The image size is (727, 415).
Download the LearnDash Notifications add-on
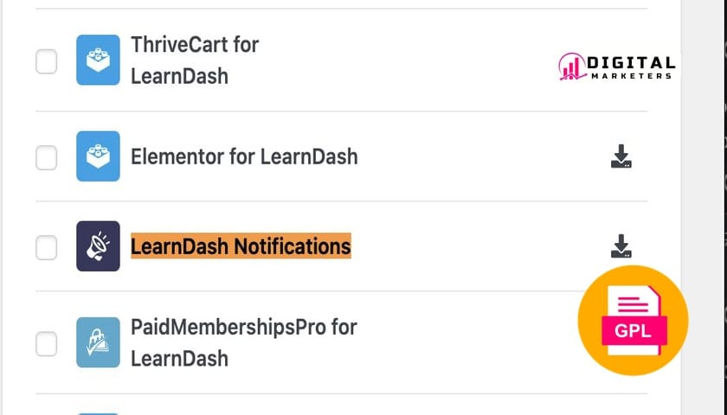click(x=621, y=246)
